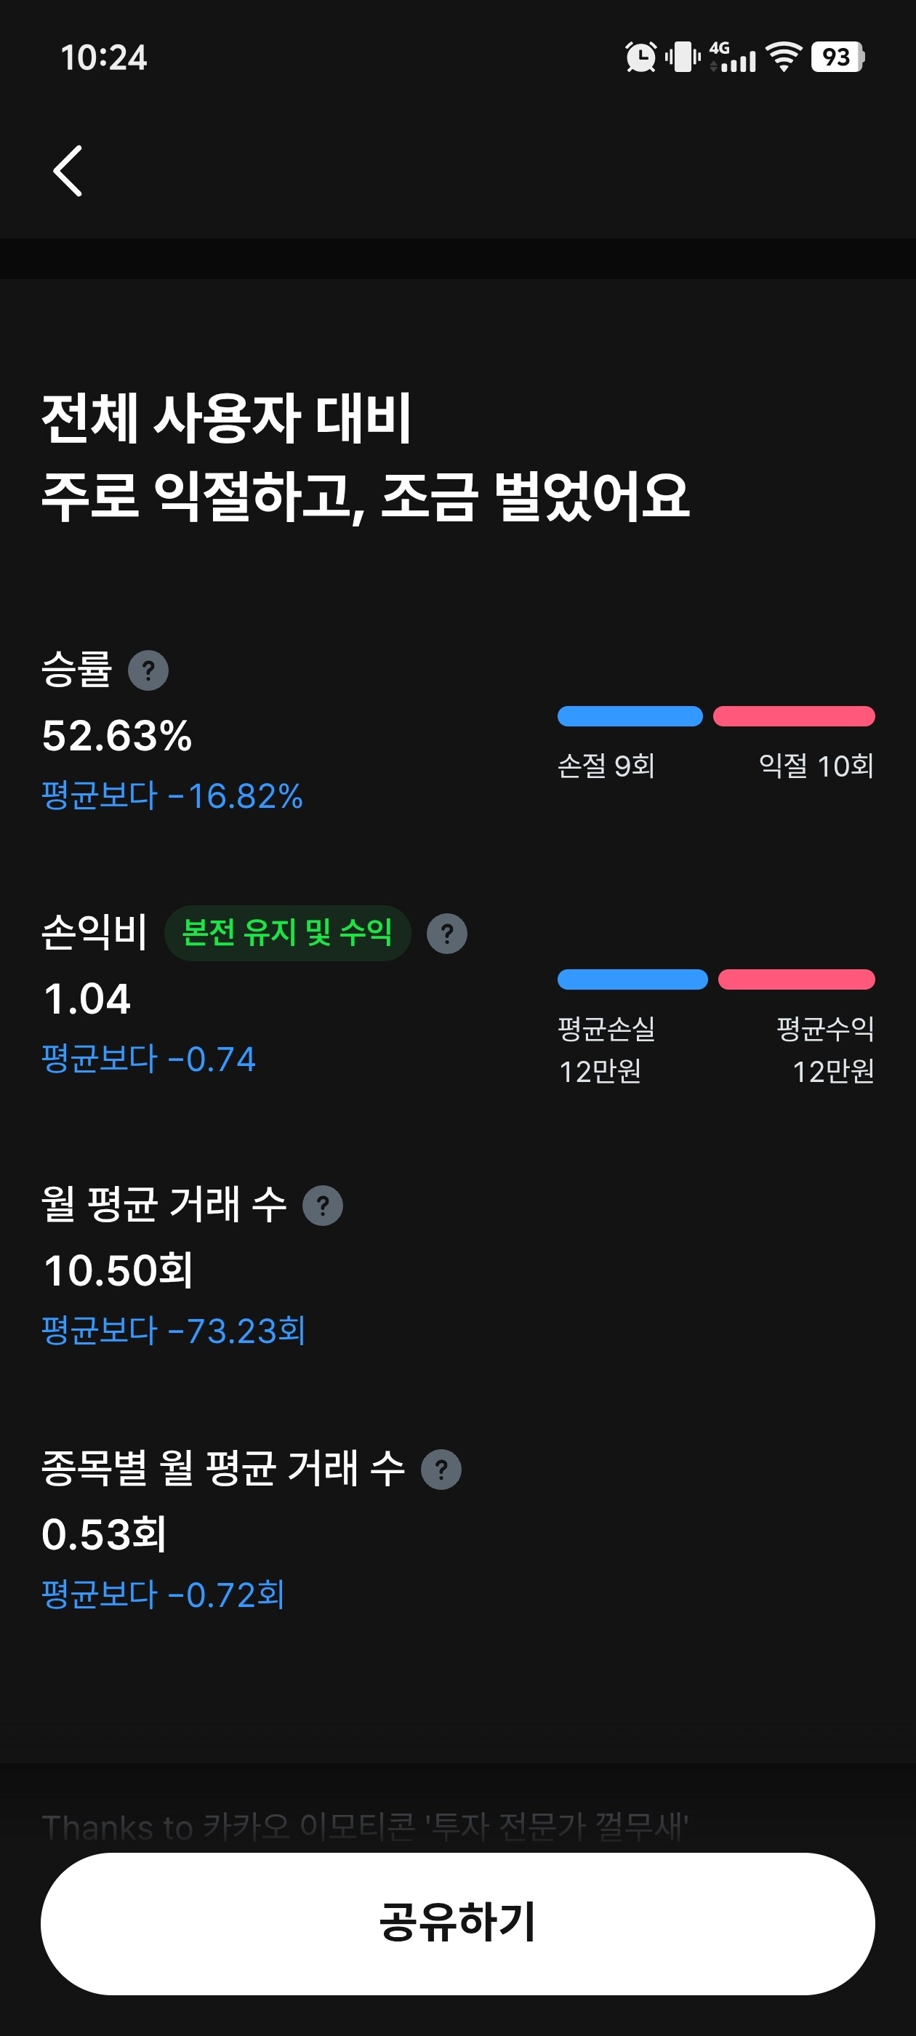
Task: Tap the pink 익절 10회 bar
Action: 793,716
